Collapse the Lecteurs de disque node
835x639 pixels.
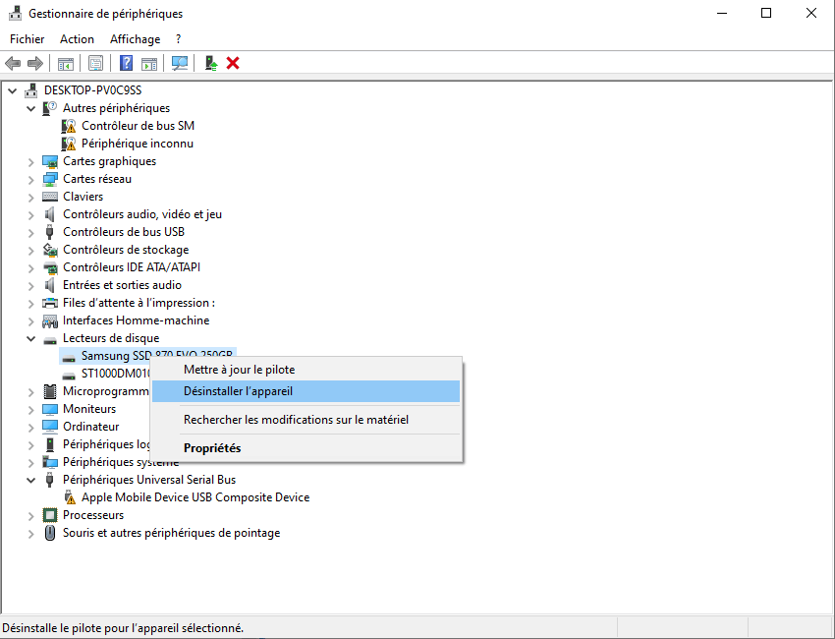click(x=30, y=337)
